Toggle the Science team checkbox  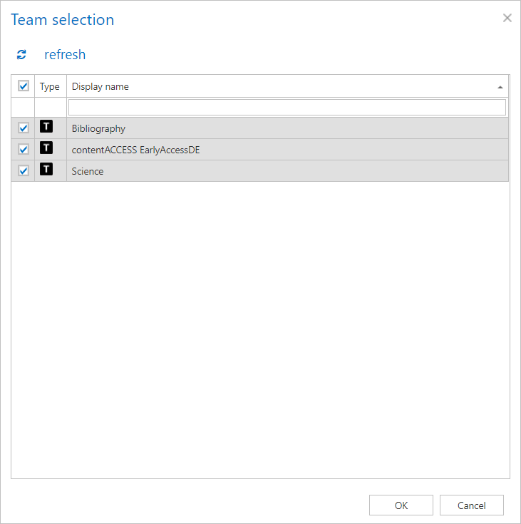coord(24,171)
